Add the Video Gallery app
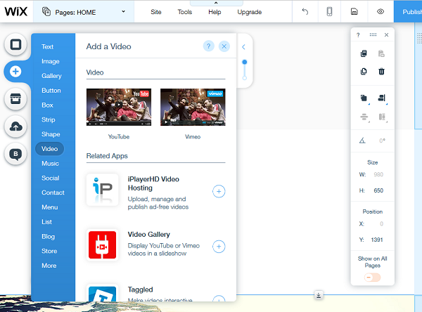The width and height of the screenshot is (422, 312). [x=219, y=247]
